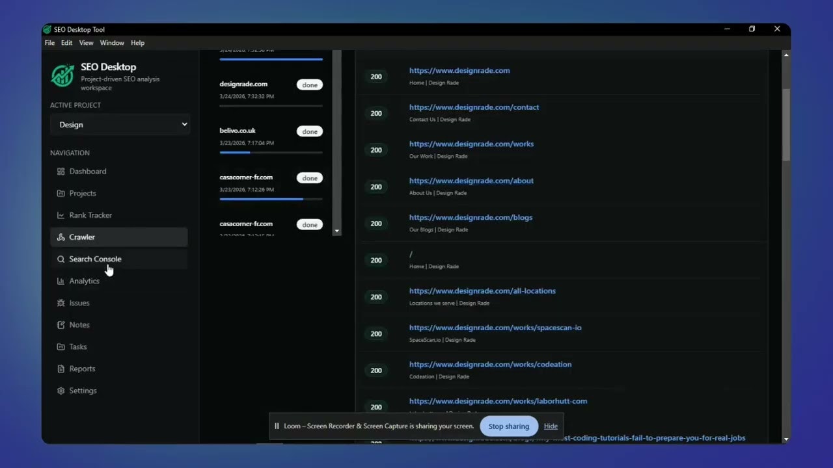Open the Tasks page
Viewport: 833px width, 468px height.
[118, 347]
